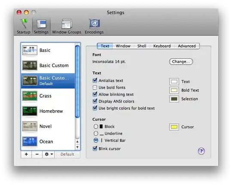232x185 pixels.
Task: Click the Change... font button
Action: [181, 61]
